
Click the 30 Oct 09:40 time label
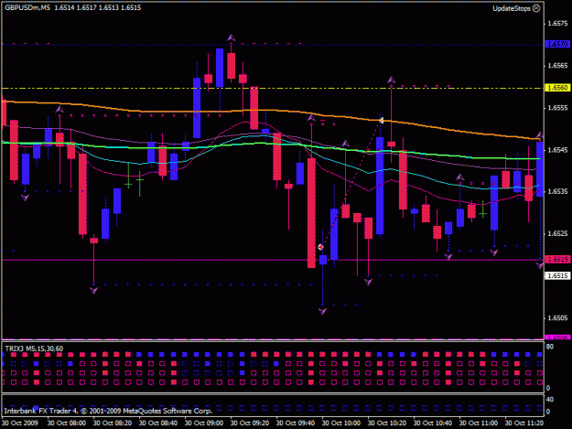(x=296, y=423)
